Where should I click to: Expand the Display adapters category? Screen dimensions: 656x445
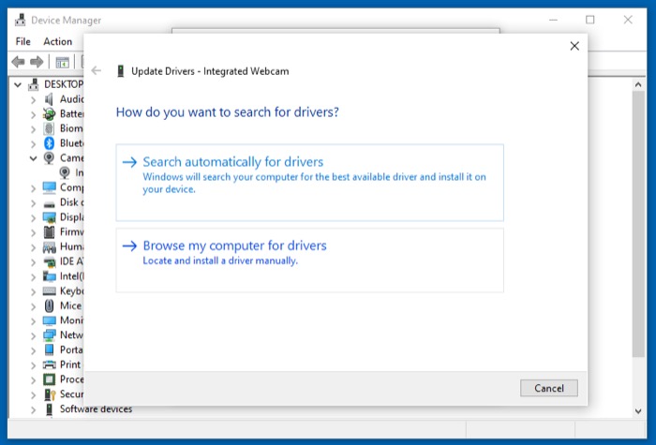pos(33,218)
